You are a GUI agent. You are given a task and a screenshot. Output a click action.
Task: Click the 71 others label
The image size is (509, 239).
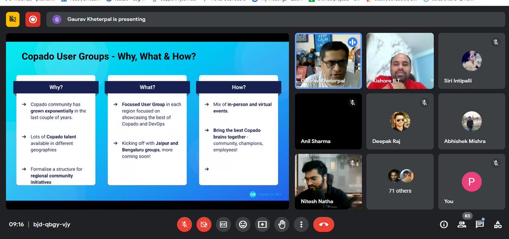[x=400, y=191]
